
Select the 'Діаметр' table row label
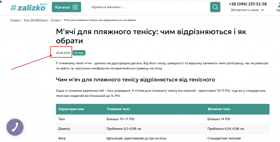click(64, 129)
